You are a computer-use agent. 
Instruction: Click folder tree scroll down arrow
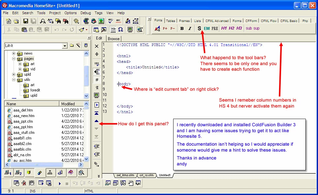(86, 96)
